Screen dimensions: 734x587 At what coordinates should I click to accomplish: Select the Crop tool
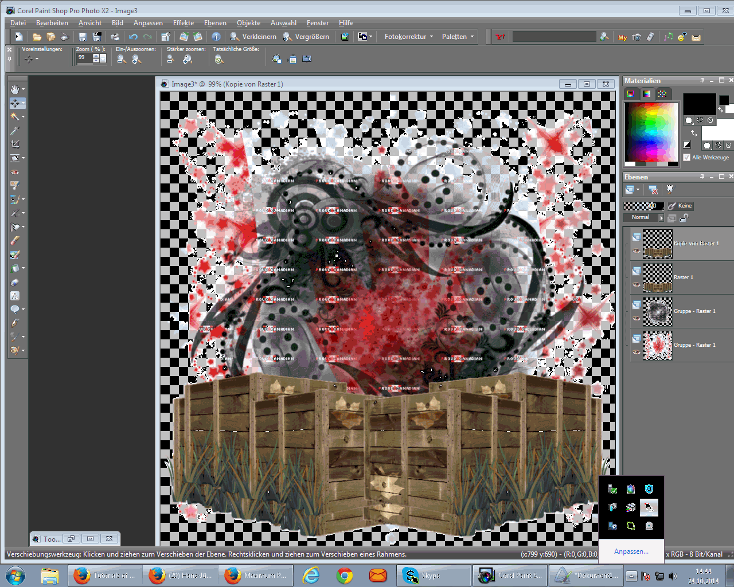tap(15, 144)
